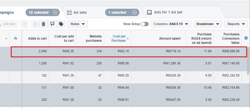Click the tag label icon
The width and height of the screenshot is (250, 109).
(x=61, y=24)
